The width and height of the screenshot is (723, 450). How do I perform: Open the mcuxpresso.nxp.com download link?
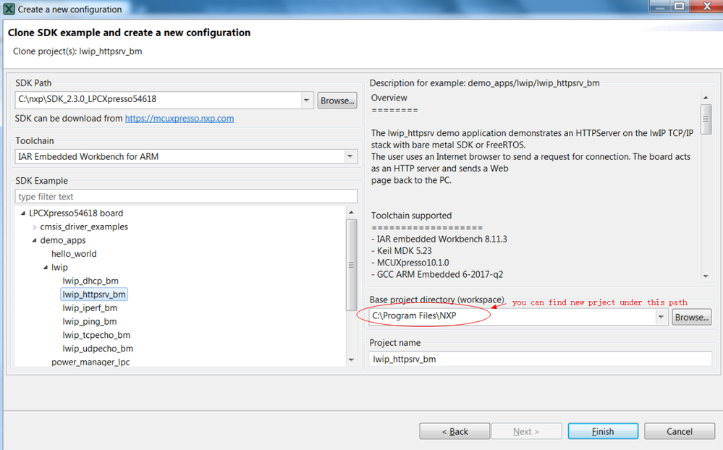pos(179,118)
